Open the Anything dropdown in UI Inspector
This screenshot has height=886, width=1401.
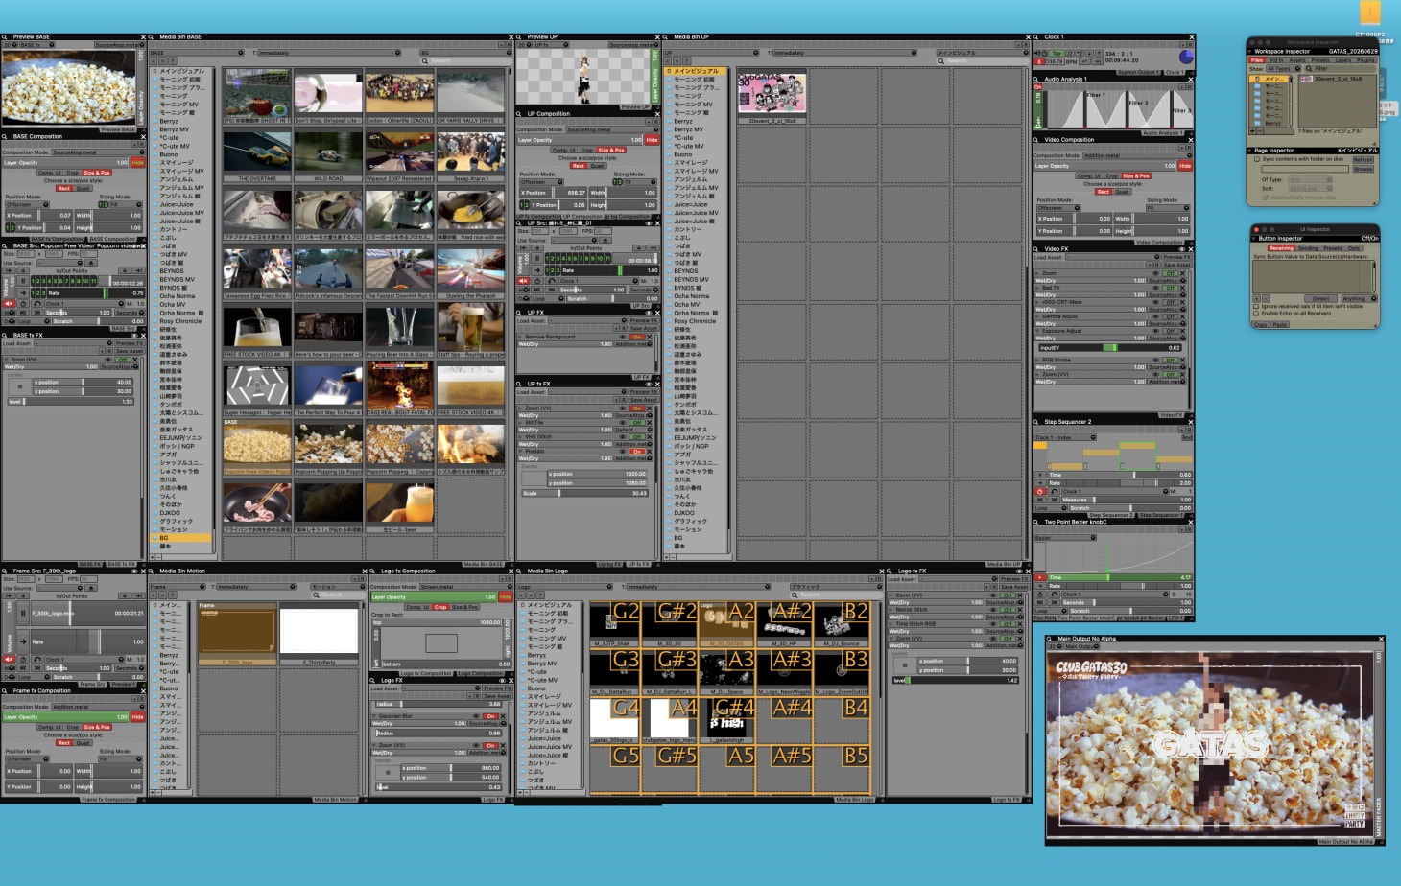[1360, 298]
